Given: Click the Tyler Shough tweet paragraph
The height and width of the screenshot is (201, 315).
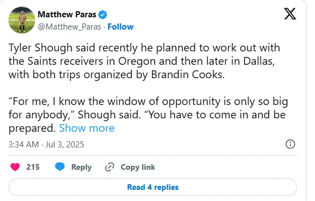Looking at the screenshot, I should pyautogui.click(x=144, y=61).
